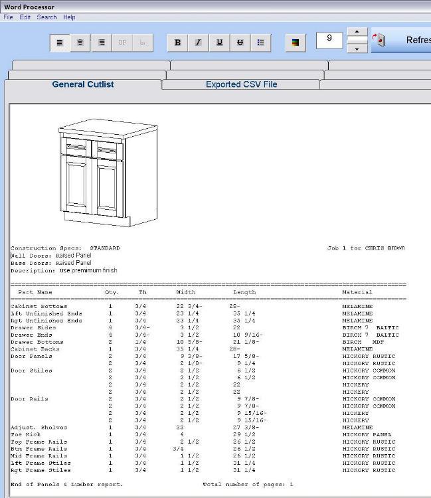Open the Search menu
The height and width of the screenshot is (498, 431).
pyautogui.click(x=46, y=17)
